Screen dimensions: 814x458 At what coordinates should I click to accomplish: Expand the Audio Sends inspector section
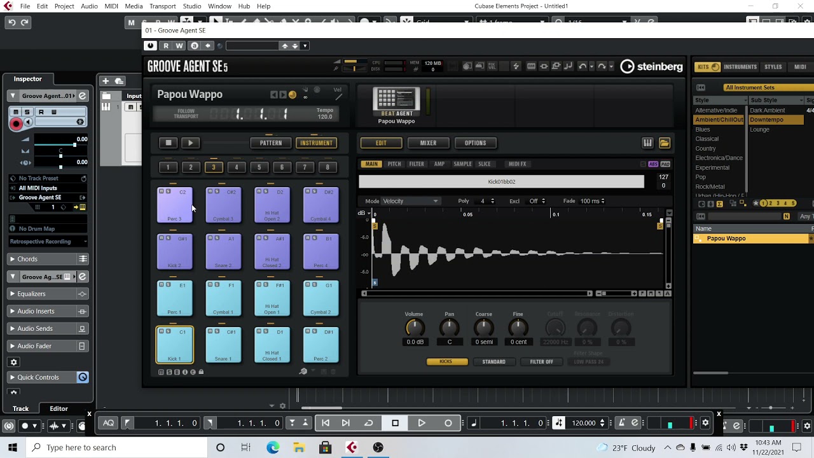coord(35,328)
